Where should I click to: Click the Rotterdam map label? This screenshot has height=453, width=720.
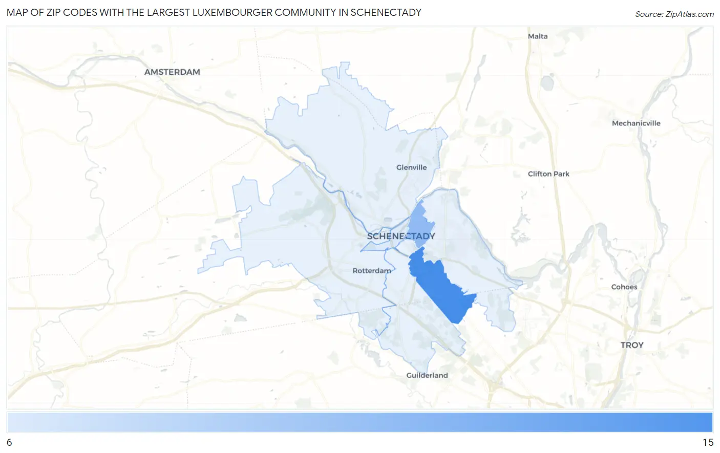click(372, 270)
